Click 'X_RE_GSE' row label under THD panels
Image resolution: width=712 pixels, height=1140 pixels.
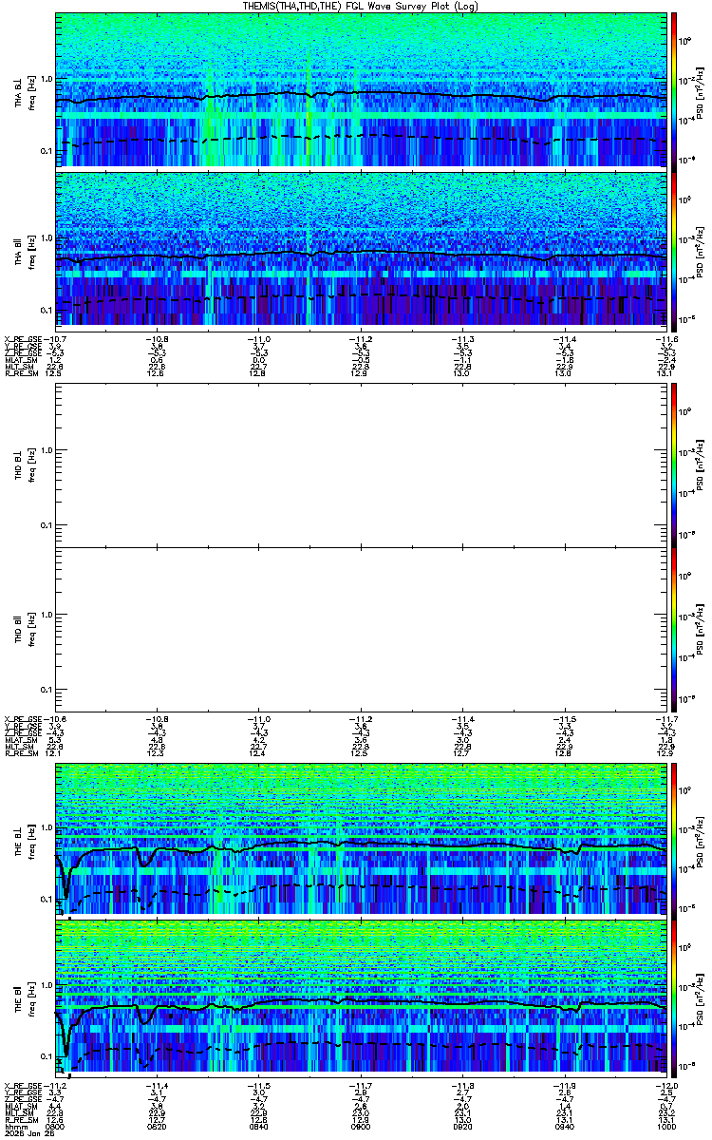(x=22, y=718)
